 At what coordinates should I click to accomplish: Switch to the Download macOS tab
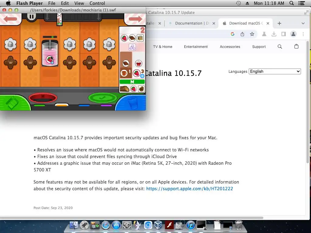(245, 23)
